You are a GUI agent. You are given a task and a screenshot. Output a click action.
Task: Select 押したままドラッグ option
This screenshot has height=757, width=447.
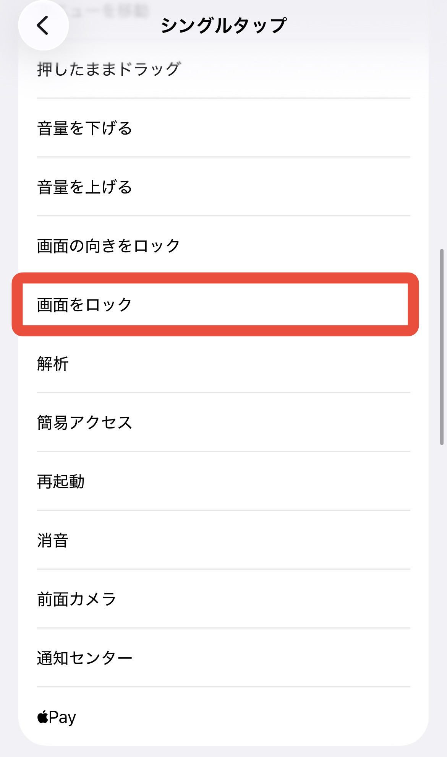click(109, 70)
